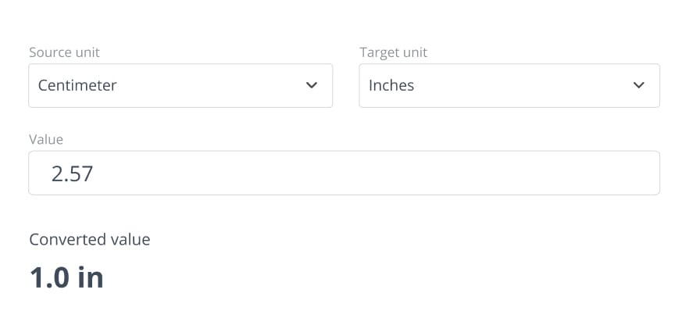The width and height of the screenshot is (689, 311).
Task: Expand the target unit list via its arrow
Action: 638,85
